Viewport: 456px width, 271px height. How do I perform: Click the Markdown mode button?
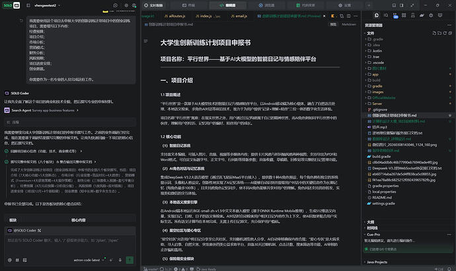coord(349,24)
